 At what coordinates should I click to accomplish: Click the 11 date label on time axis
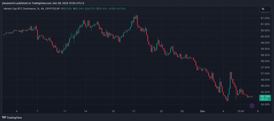pos(65,111)
